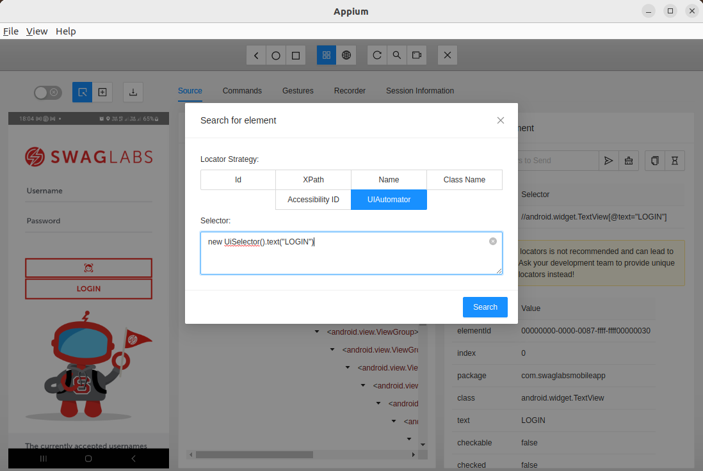The width and height of the screenshot is (703, 471).
Task: Refresh the source and screenshot
Action: click(377, 55)
